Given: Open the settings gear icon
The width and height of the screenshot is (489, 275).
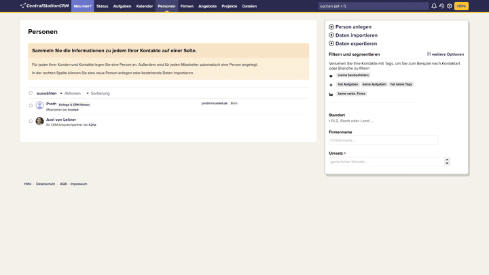Looking at the screenshot, I should (x=450, y=6).
